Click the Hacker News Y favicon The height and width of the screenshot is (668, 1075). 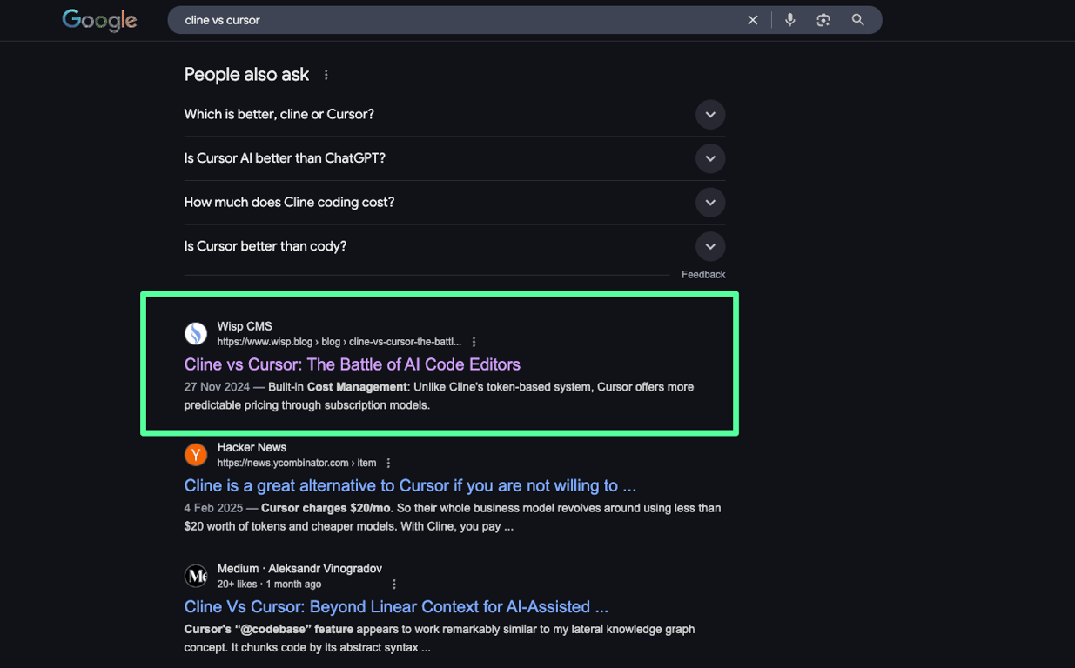pyautogui.click(x=196, y=454)
